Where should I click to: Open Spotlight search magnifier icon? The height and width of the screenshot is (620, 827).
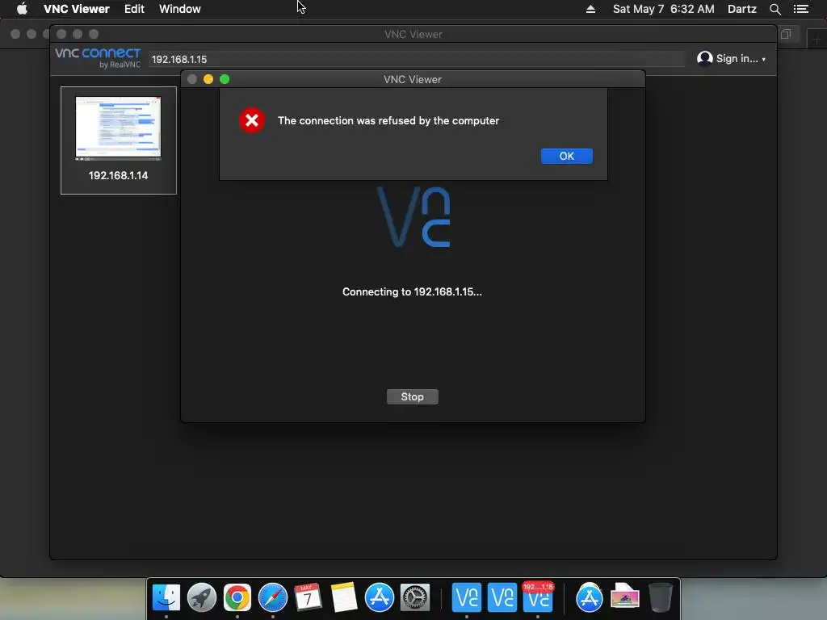(775, 9)
